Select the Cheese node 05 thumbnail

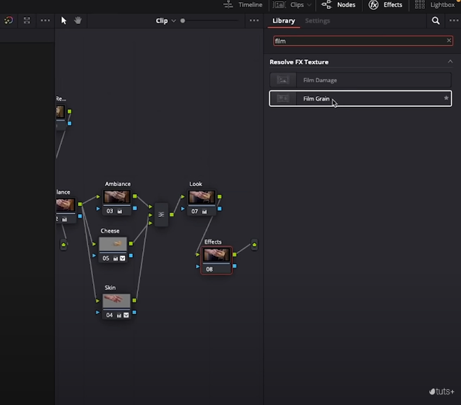click(113, 244)
